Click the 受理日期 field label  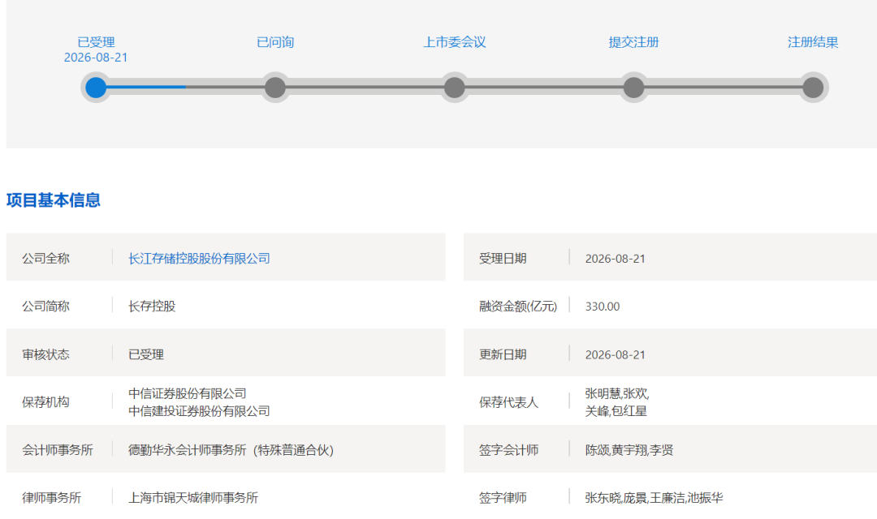click(503, 259)
